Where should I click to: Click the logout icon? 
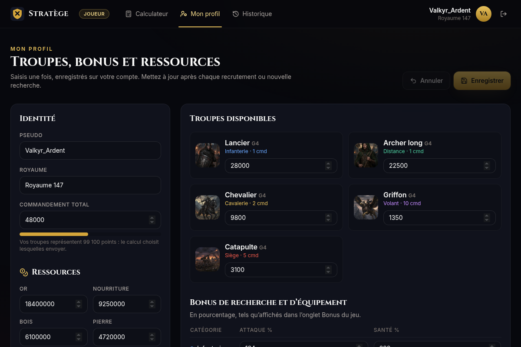pos(504,14)
